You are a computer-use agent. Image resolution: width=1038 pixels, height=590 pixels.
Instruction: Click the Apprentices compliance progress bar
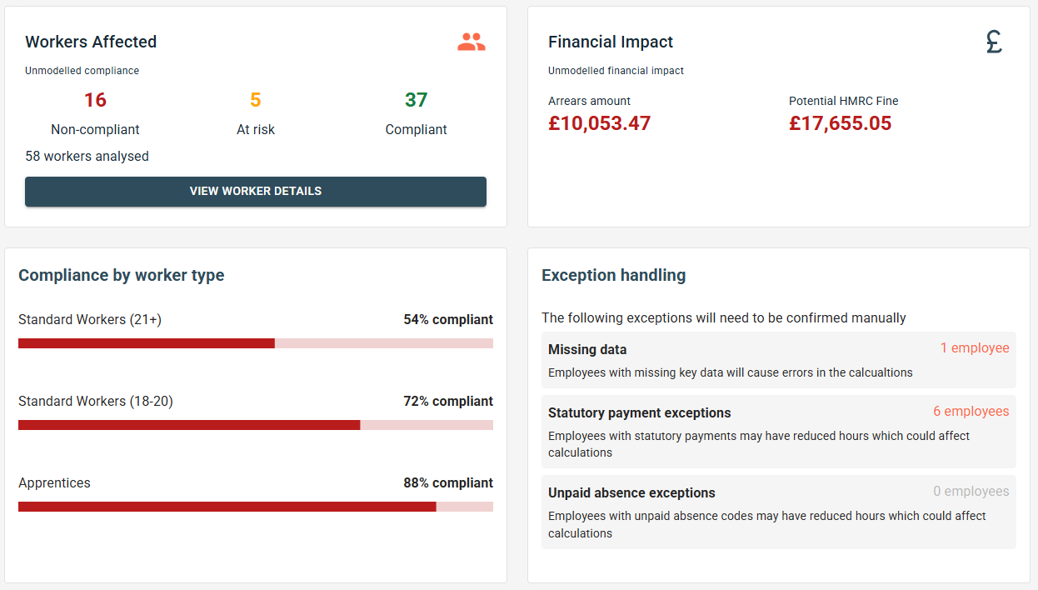pos(255,506)
